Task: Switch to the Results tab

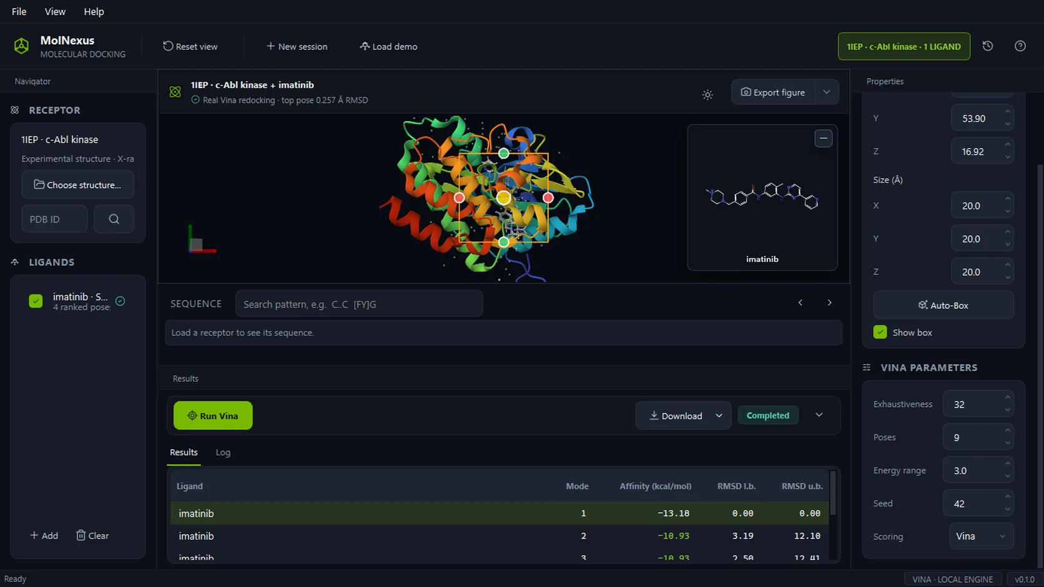Action: click(184, 452)
